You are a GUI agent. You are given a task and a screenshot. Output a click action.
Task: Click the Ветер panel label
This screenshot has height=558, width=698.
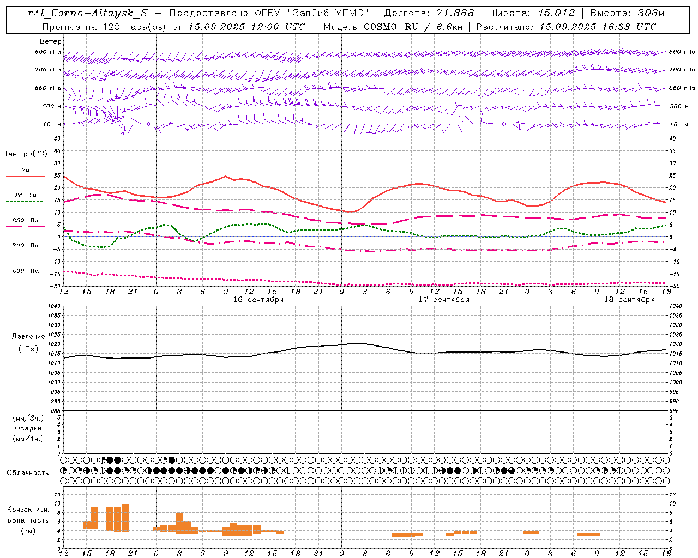coord(51,41)
